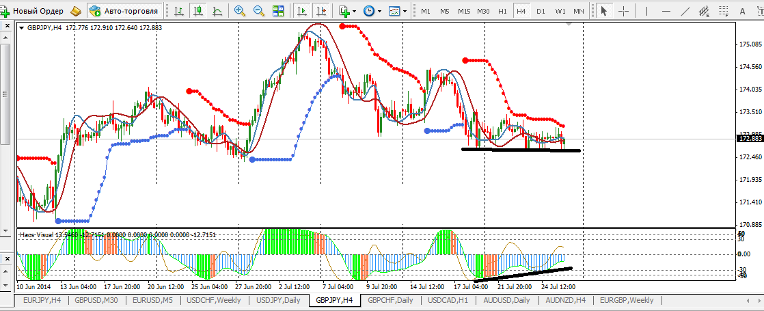The image size is (764, 311).
Task: Zoom in on the chart
Action: pos(240,11)
